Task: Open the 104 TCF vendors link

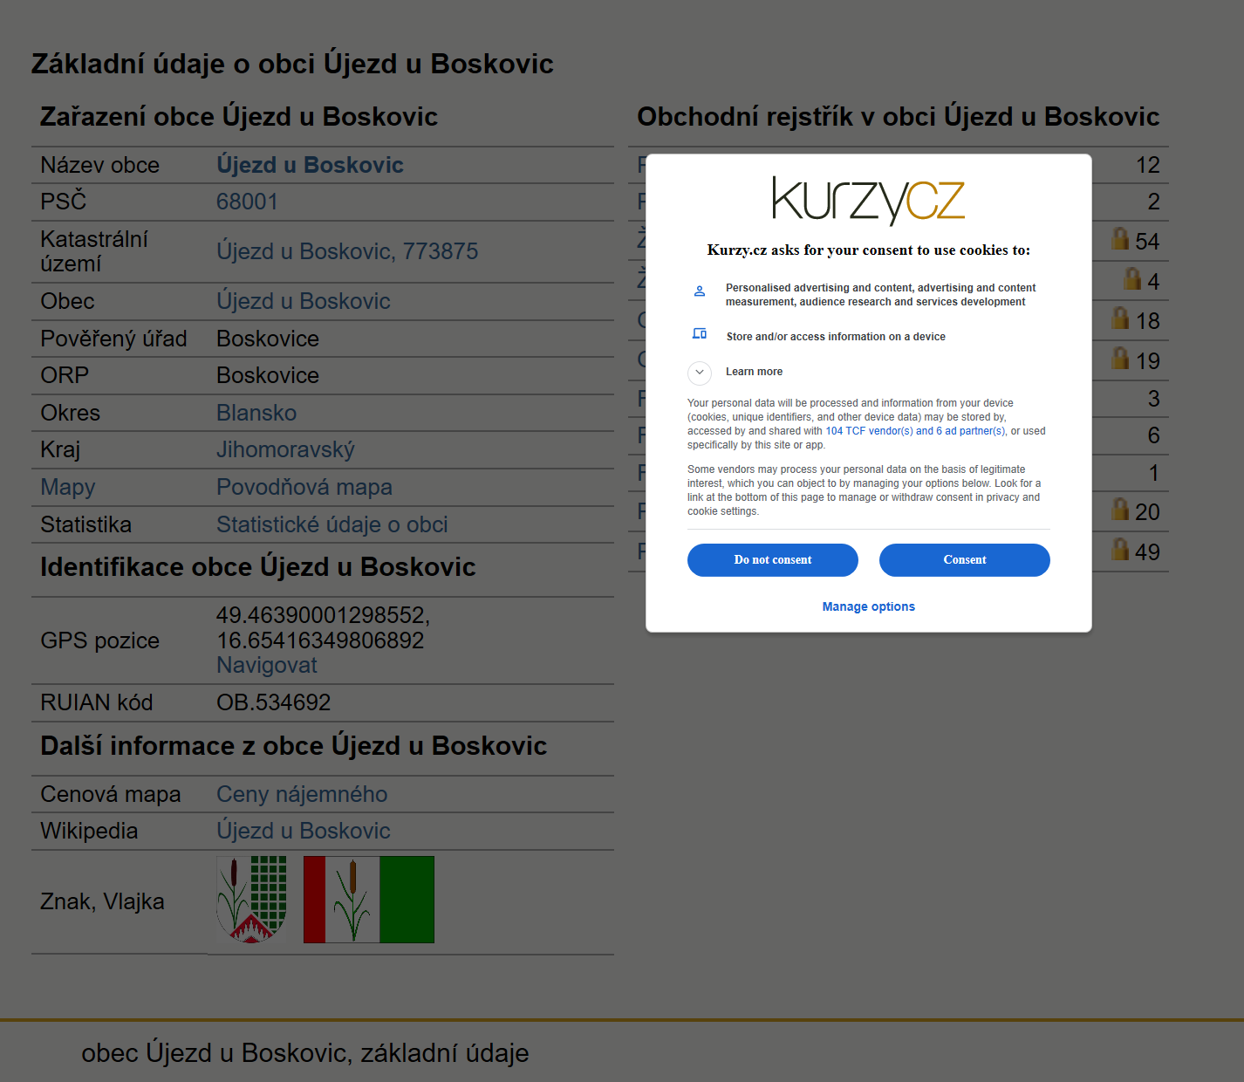Action: tap(915, 431)
